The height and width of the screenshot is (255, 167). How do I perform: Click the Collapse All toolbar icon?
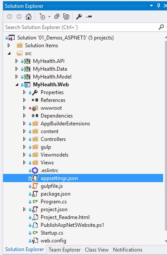pyautogui.click(x=57, y=16)
